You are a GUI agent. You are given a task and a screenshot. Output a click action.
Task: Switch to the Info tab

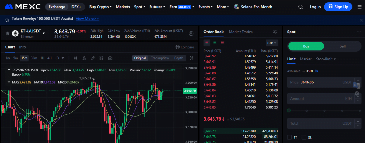[23, 47]
